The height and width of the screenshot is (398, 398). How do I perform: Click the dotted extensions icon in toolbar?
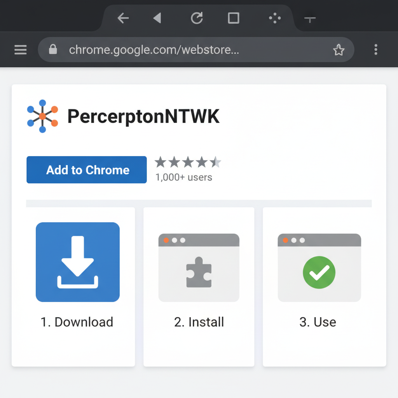click(274, 17)
